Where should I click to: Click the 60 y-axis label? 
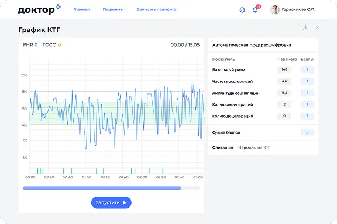click(x=25, y=157)
